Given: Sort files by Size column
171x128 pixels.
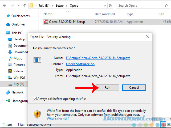Looking at the screenshot, I should click(161, 14).
